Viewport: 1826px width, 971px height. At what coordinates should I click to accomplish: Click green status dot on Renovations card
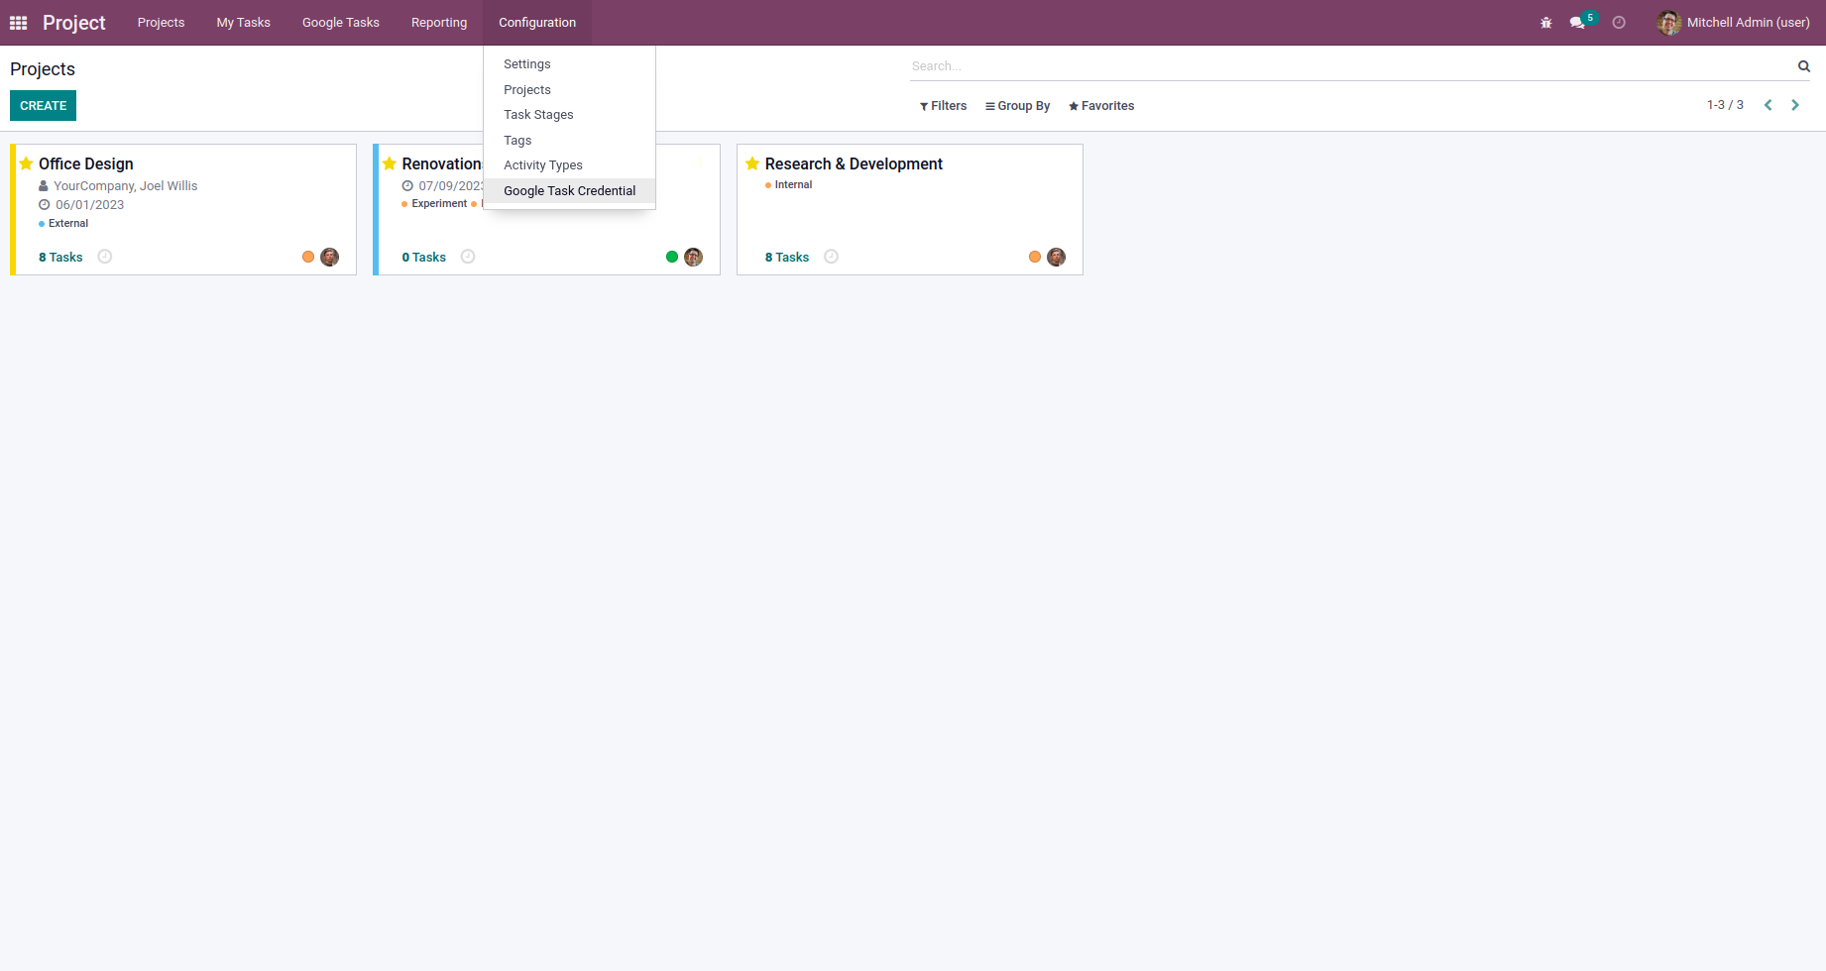(x=672, y=257)
